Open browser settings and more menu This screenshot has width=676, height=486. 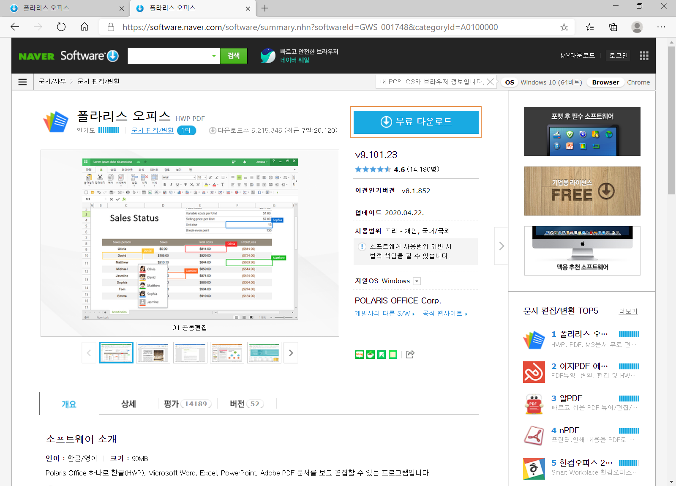661,27
